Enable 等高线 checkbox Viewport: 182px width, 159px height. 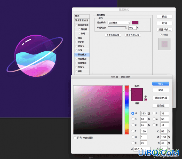[x=79, y=29]
